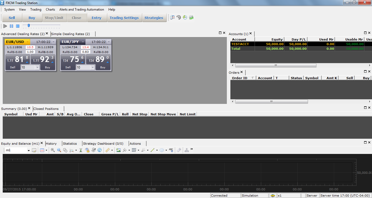
Task: Switch to Simple Dealing Rates tab
Action: pyautogui.click(x=70, y=34)
